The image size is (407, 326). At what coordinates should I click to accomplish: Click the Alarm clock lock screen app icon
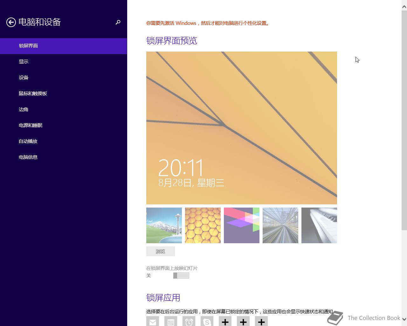point(189,321)
